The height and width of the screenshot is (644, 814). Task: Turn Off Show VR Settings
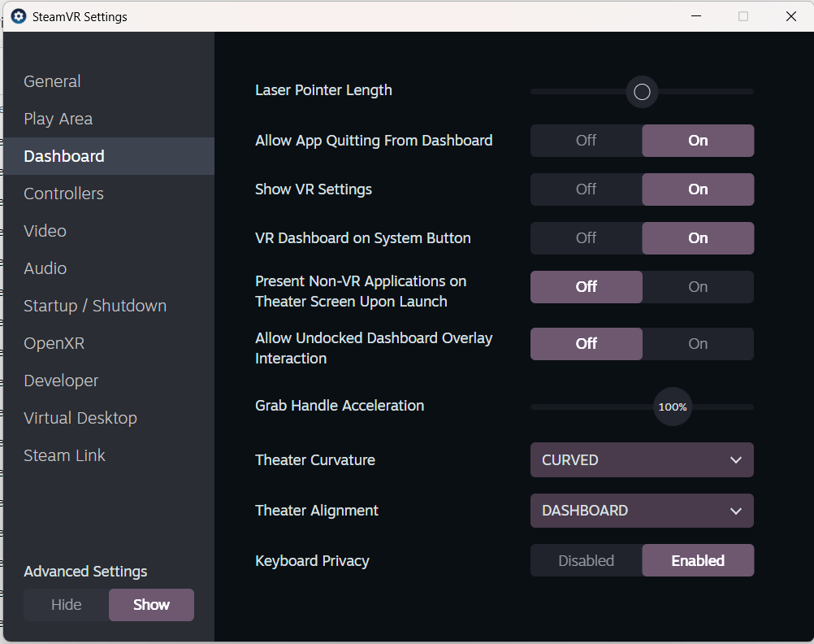[586, 189]
